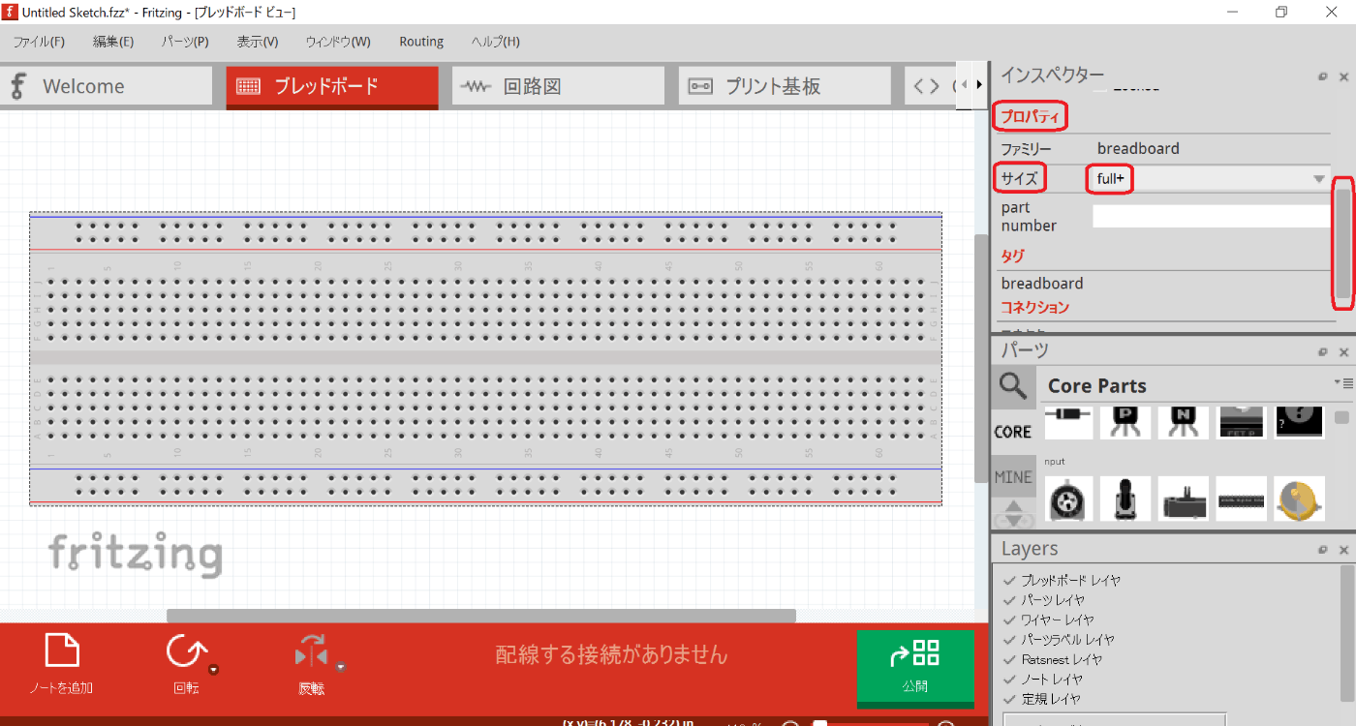1356x726 pixels.
Task: Pick the N-type transistor part
Action: click(x=1184, y=422)
